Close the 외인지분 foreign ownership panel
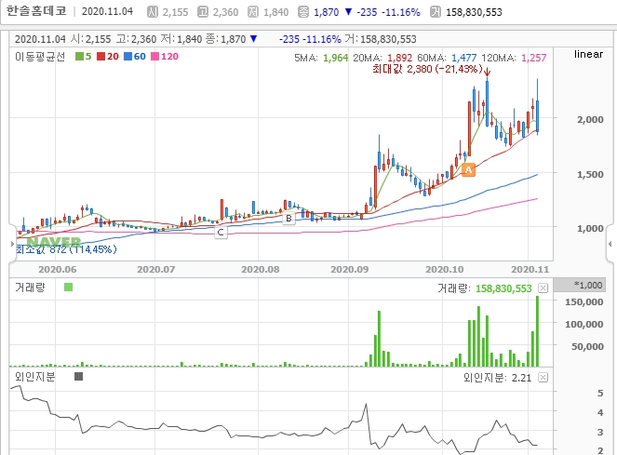The height and width of the screenshot is (455, 617). point(543,378)
